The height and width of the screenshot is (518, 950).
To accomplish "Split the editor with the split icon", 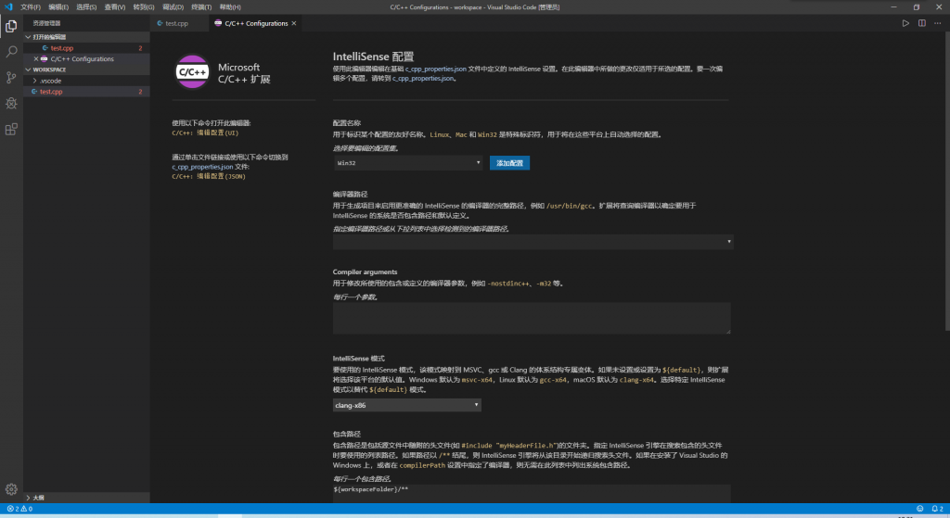I will 921,23.
